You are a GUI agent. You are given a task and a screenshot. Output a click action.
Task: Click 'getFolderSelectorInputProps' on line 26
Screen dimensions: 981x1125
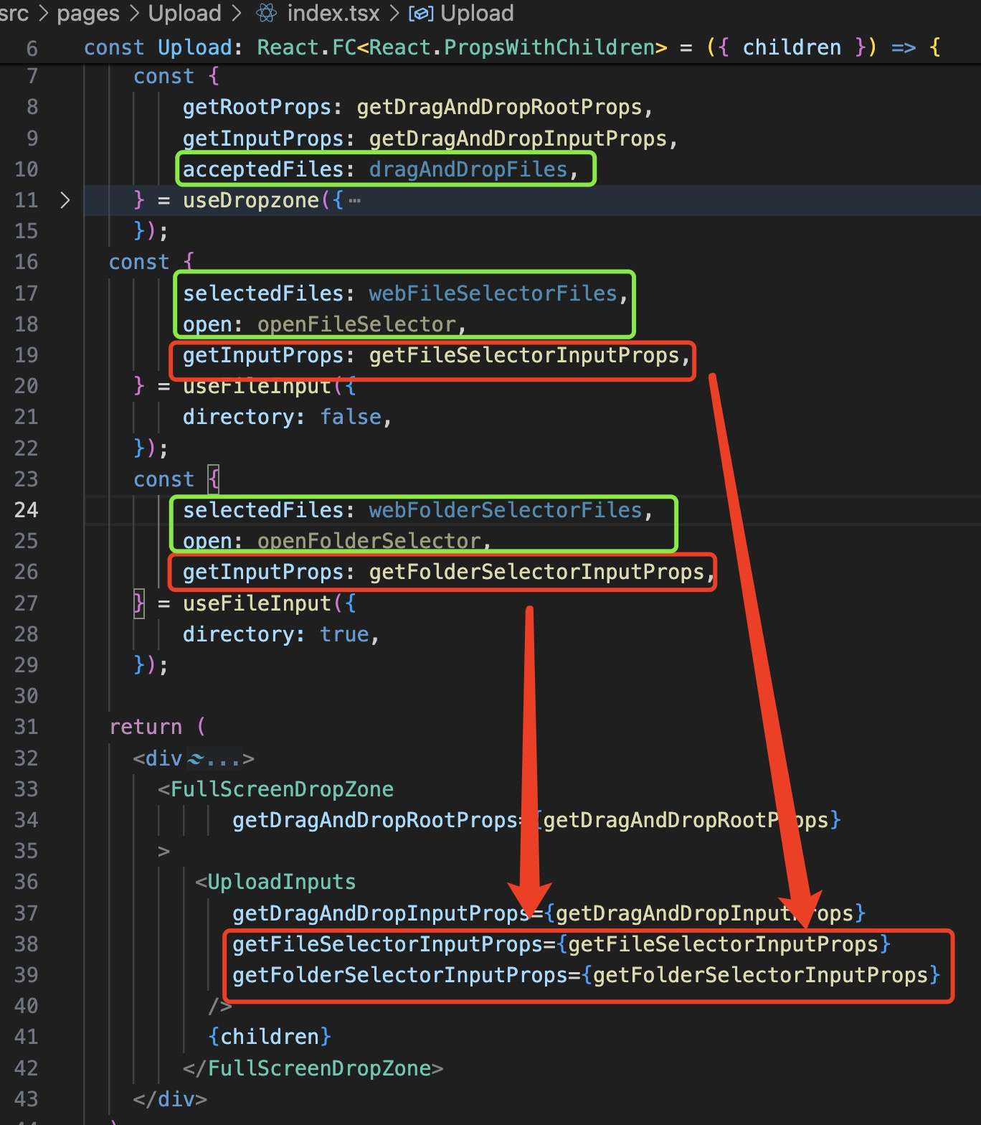[536, 572]
